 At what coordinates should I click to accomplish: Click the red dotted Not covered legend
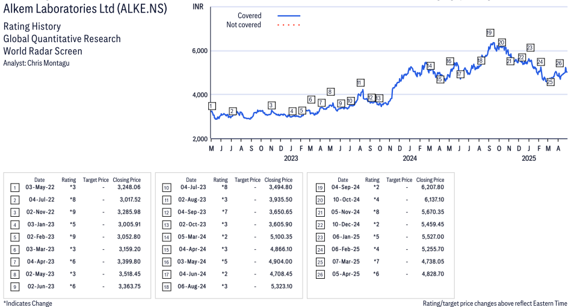point(289,25)
